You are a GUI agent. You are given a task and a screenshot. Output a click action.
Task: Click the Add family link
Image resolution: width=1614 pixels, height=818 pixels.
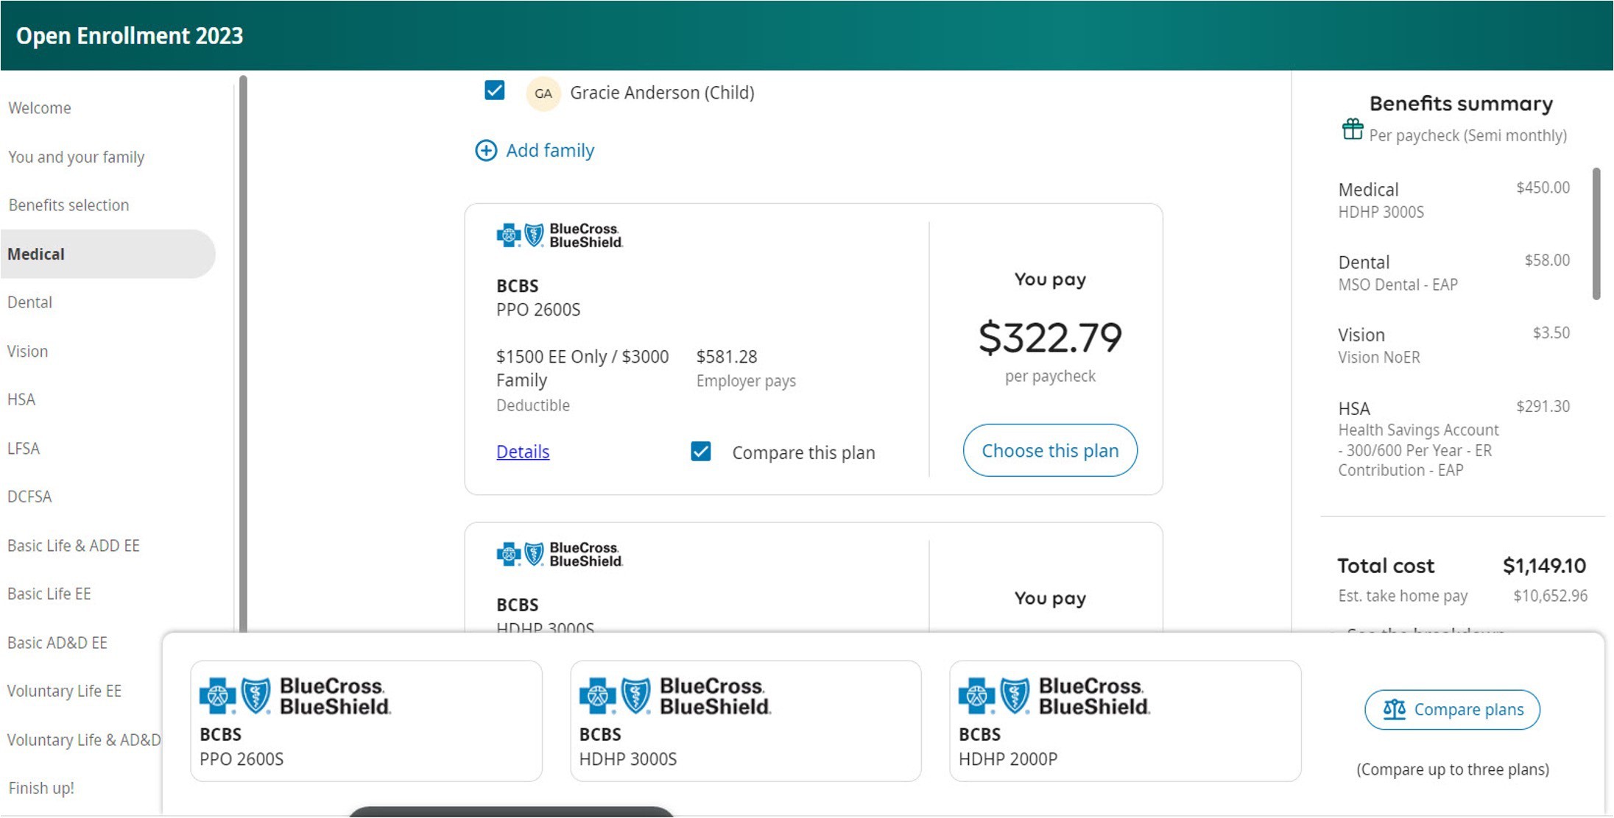click(x=549, y=150)
